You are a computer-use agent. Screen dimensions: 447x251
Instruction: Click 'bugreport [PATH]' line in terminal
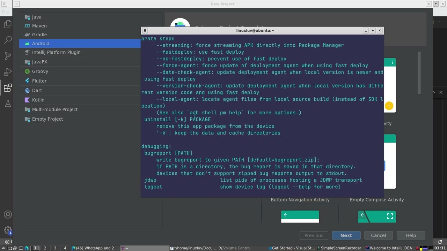pos(168,153)
